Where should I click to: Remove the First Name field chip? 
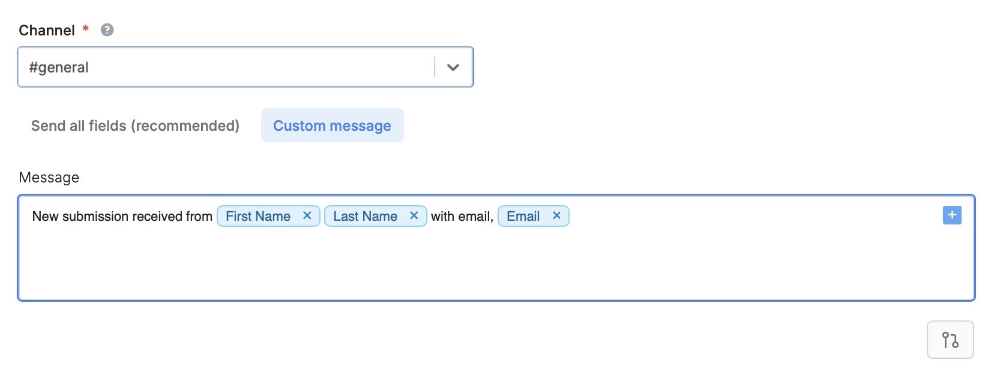coord(307,215)
